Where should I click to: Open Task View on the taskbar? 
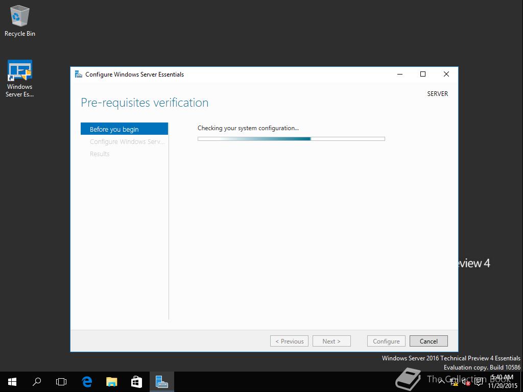tap(61, 382)
